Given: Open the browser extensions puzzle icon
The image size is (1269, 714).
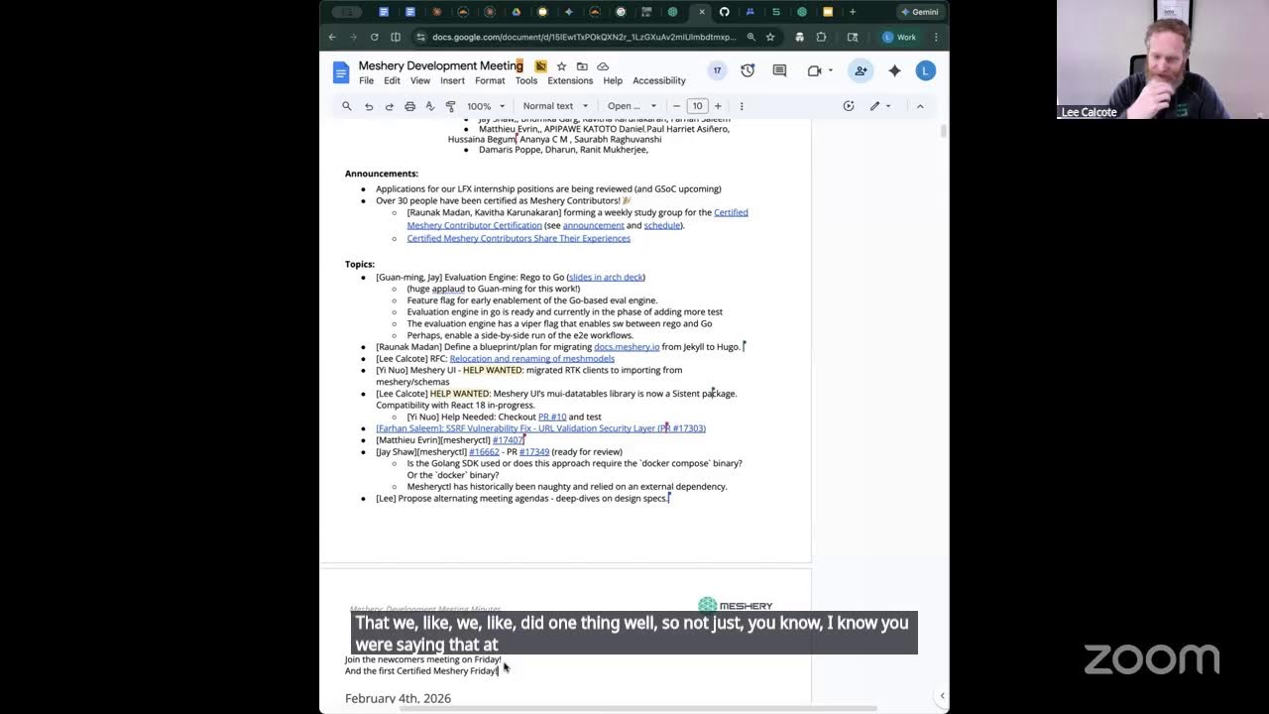Looking at the screenshot, I should click(x=821, y=37).
